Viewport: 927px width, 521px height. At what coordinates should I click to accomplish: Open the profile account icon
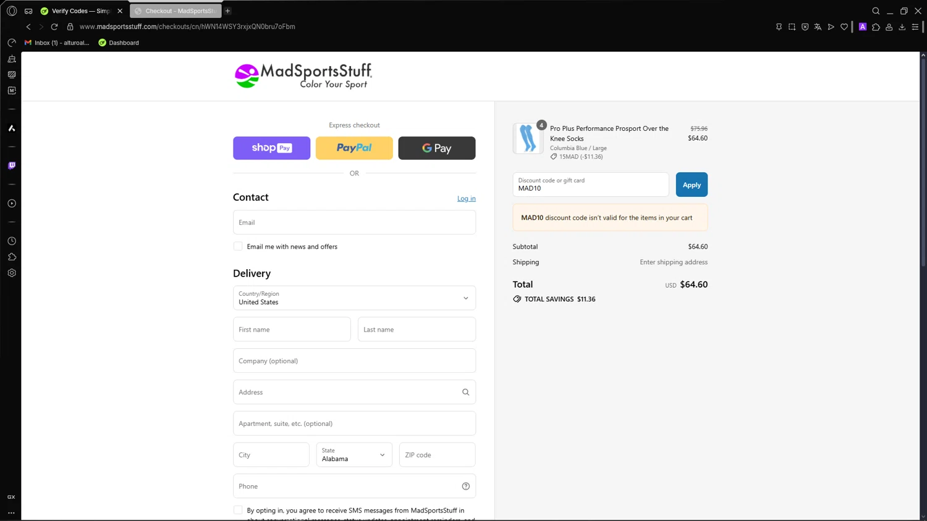tap(889, 27)
